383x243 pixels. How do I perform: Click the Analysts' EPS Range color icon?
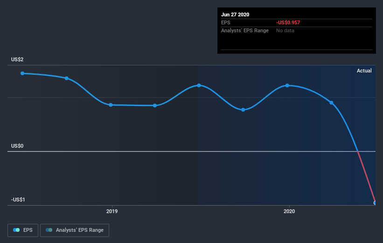(49, 230)
